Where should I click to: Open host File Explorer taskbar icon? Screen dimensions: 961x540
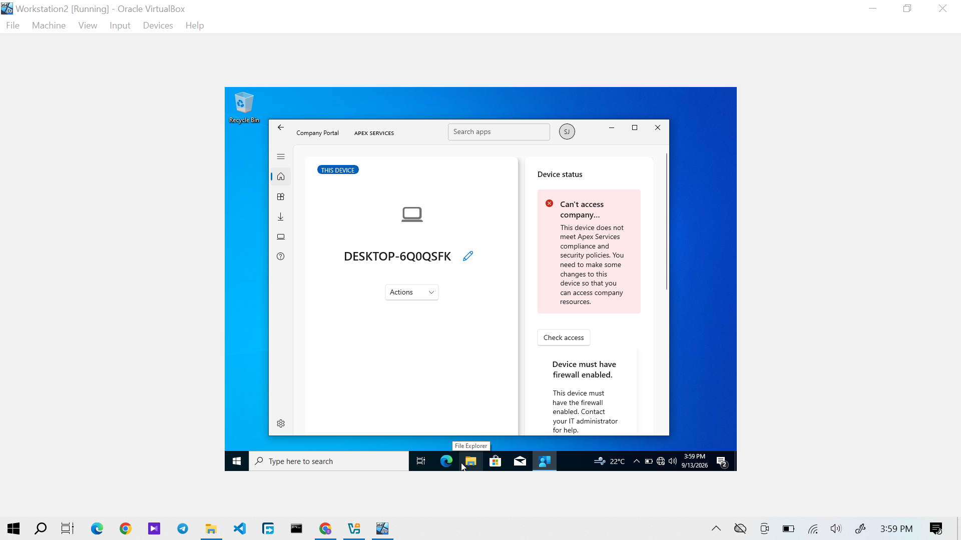point(211,528)
